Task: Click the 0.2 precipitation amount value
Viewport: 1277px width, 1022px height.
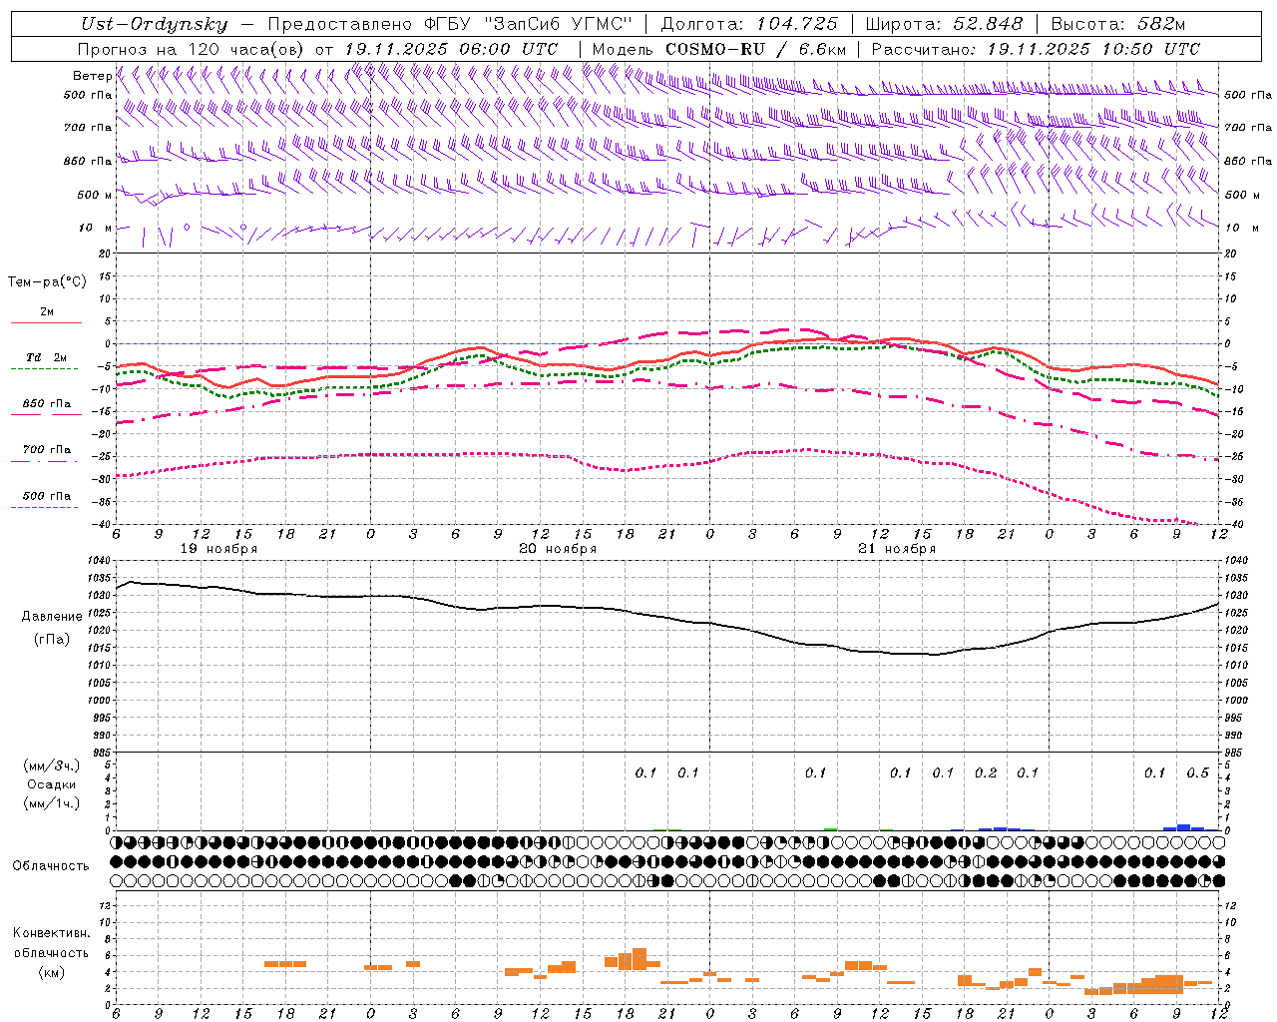Action: pos(986,772)
